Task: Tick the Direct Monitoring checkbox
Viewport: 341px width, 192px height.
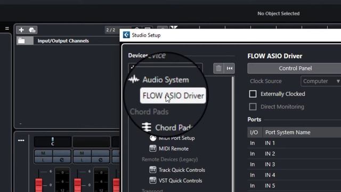Action: (x=253, y=107)
